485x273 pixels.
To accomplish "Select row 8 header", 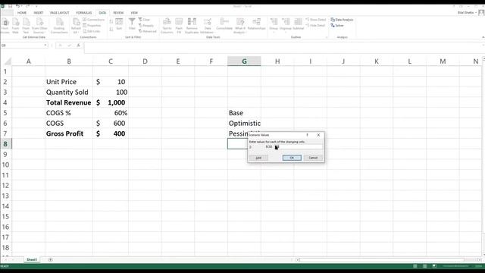I will point(5,144).
